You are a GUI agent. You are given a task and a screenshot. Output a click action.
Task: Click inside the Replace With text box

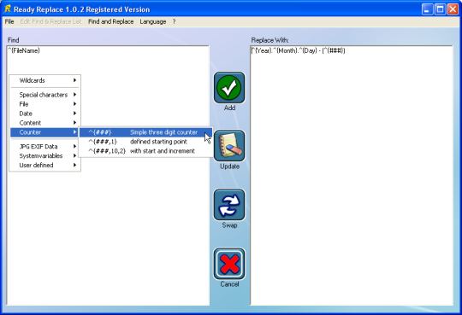(352, 176)
